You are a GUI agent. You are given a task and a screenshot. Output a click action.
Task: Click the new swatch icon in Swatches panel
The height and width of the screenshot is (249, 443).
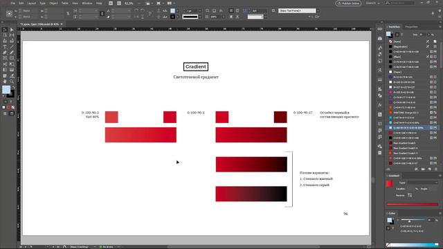[x=430, y=169]
